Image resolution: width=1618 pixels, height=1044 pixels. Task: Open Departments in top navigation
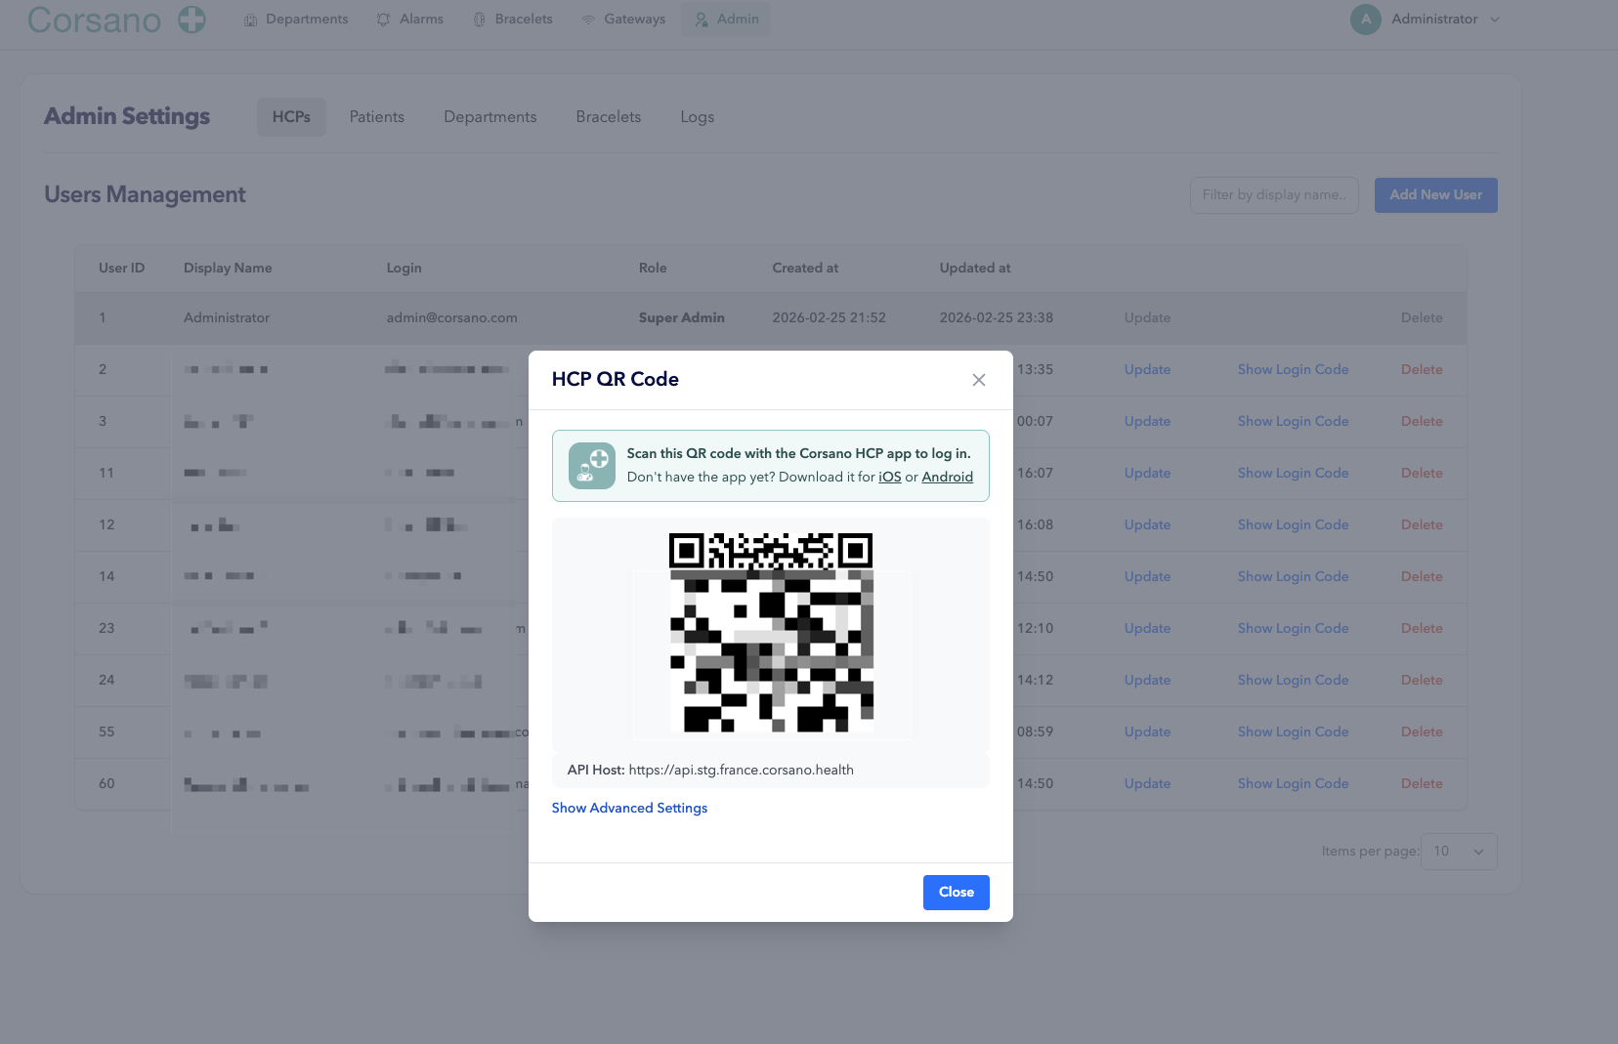(295, 20)
